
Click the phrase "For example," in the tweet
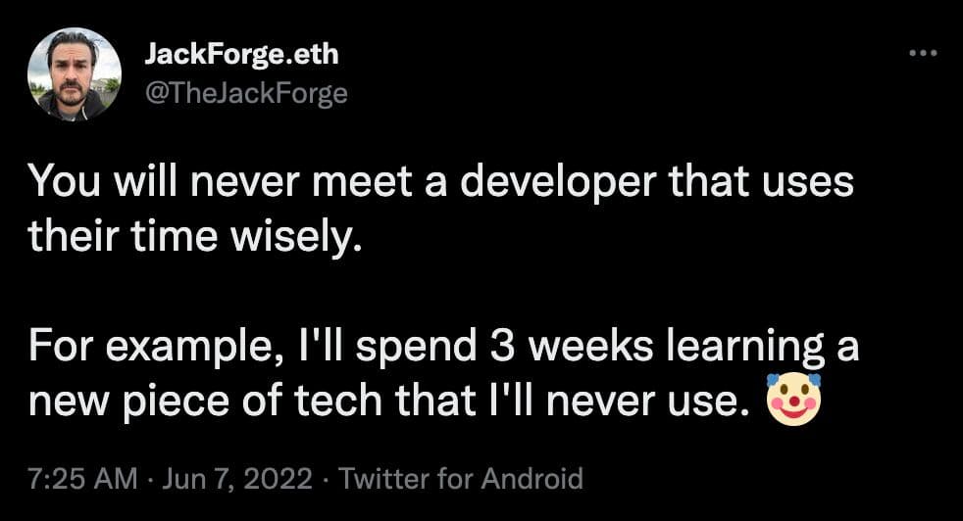(x=151, y=348)
